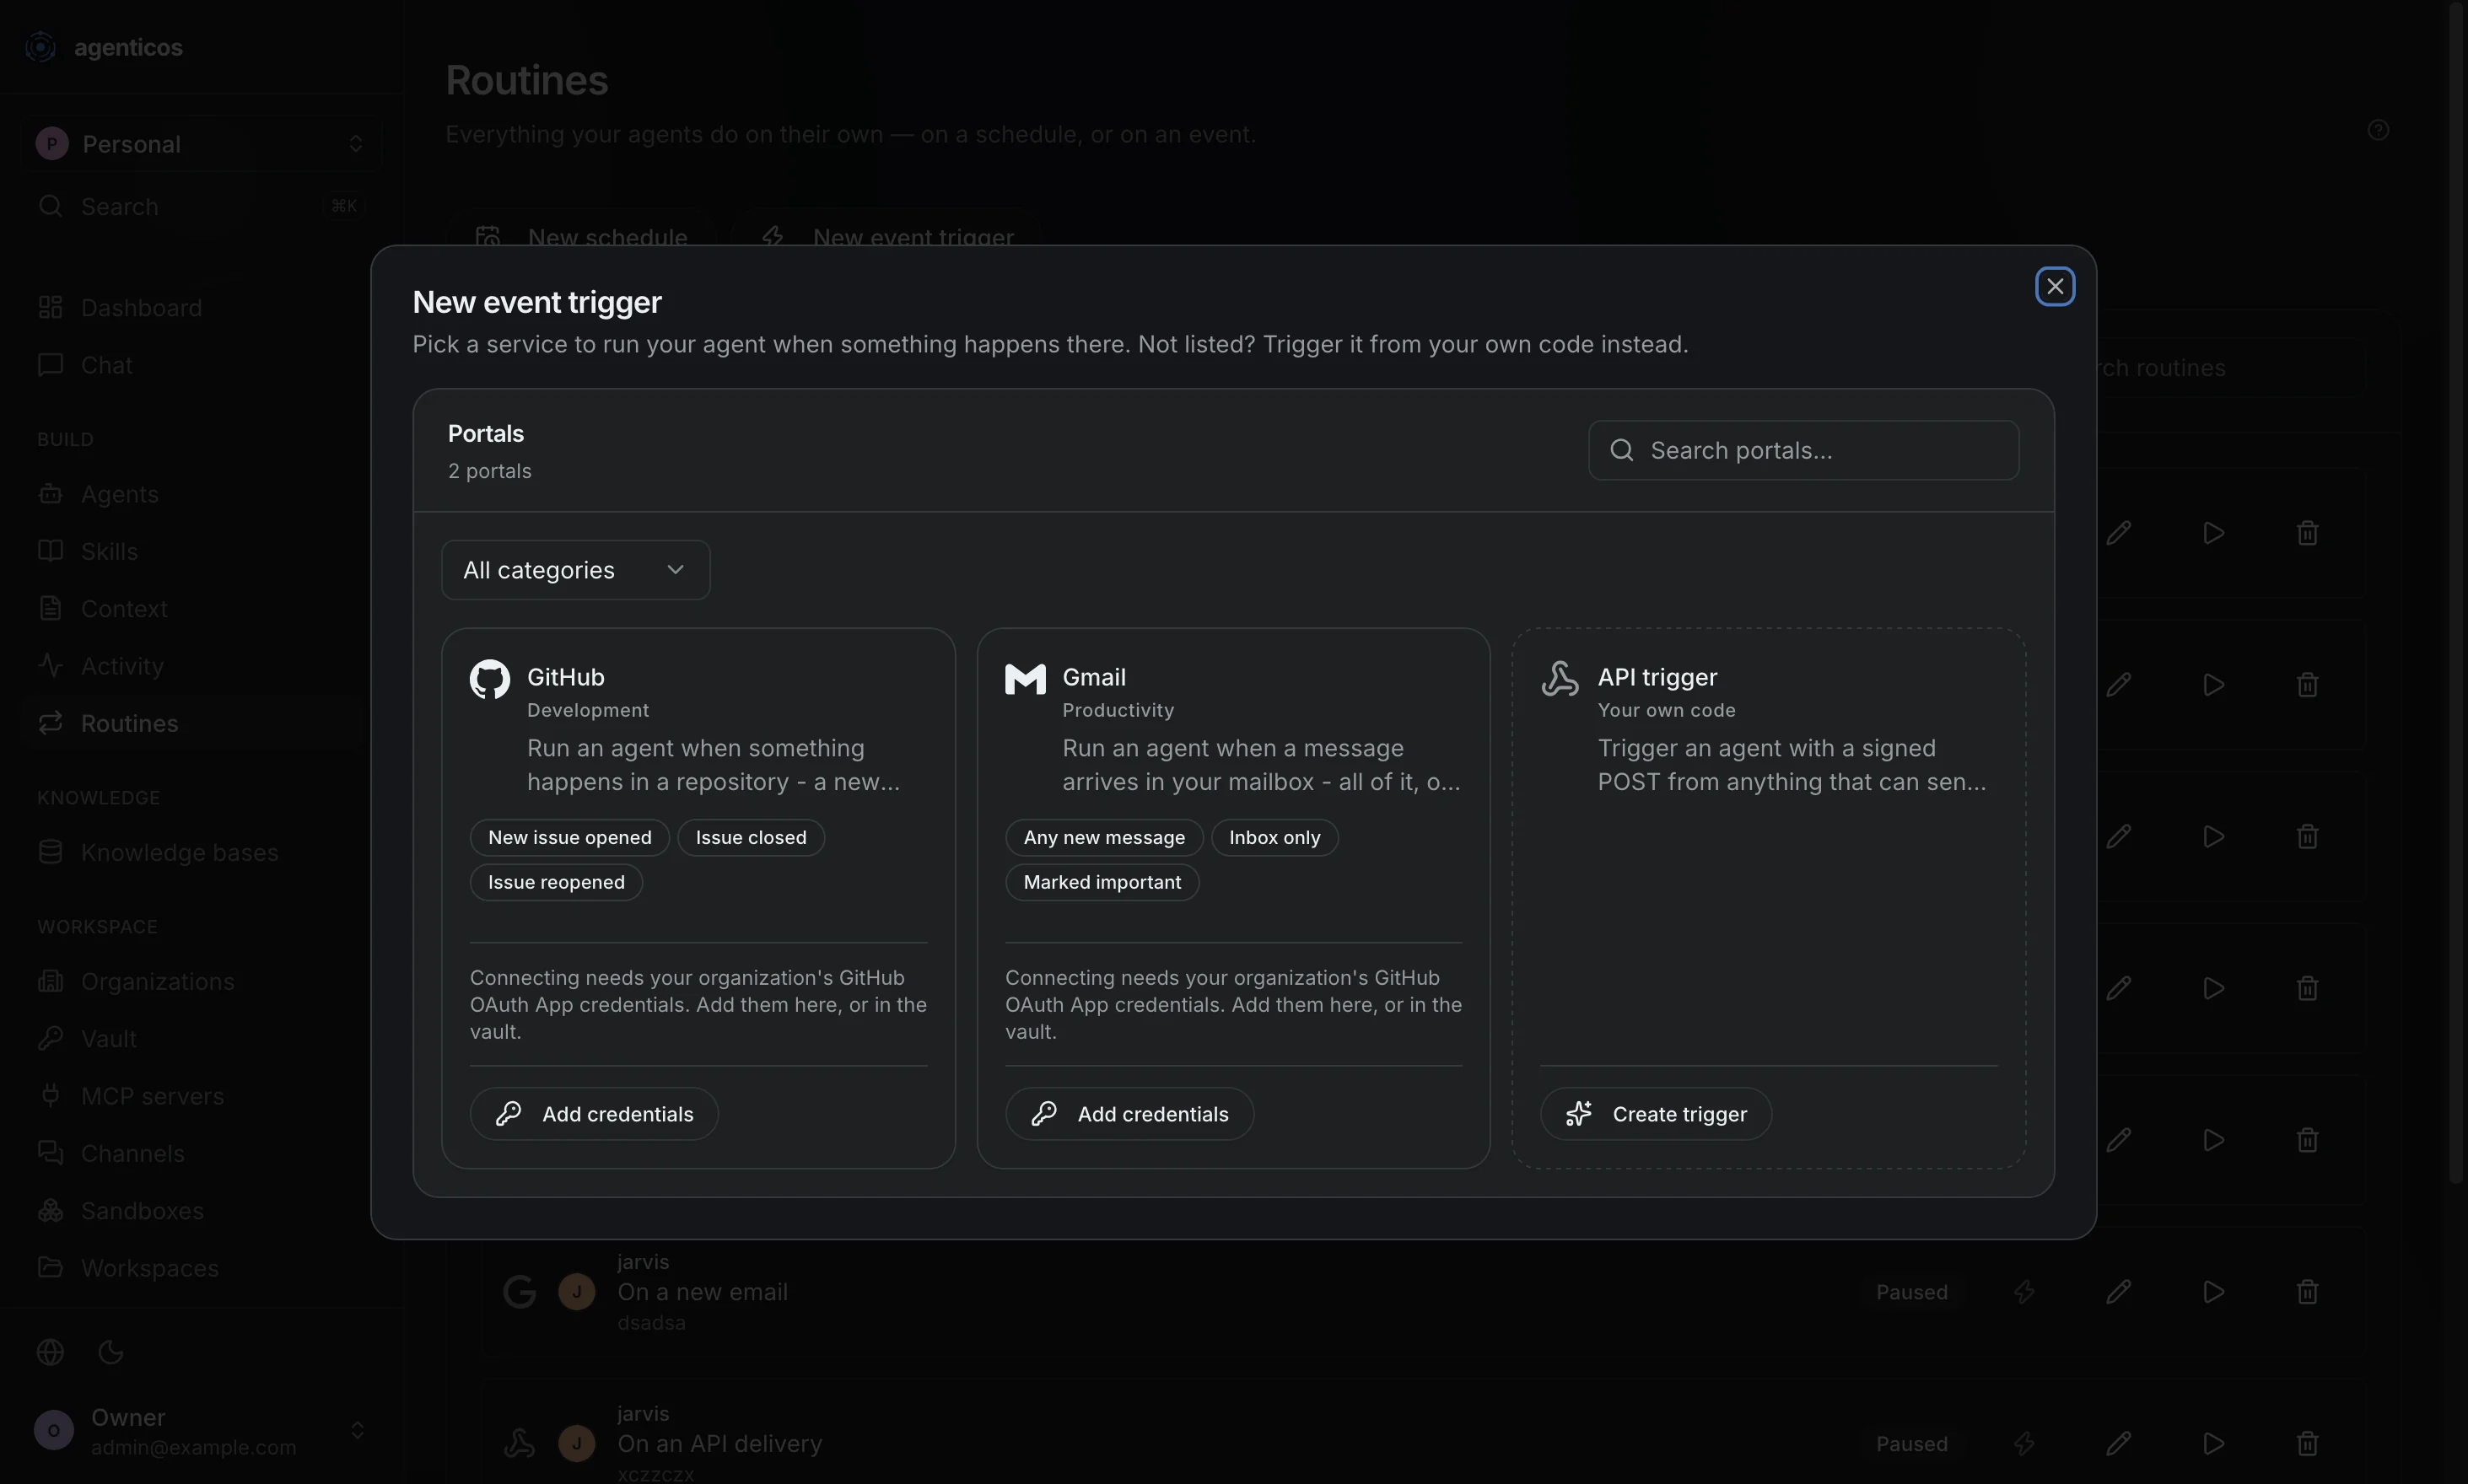Screen dimensions: 2468x1484
Task: Click the webhook icon on the API delivery routine row
Action: coord(520,1444)
